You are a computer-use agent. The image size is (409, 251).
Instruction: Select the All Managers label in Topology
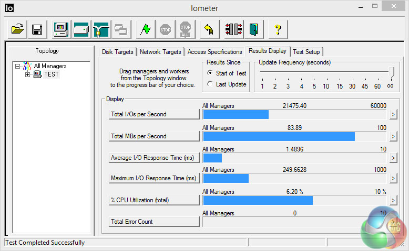(x=50, y=66)
